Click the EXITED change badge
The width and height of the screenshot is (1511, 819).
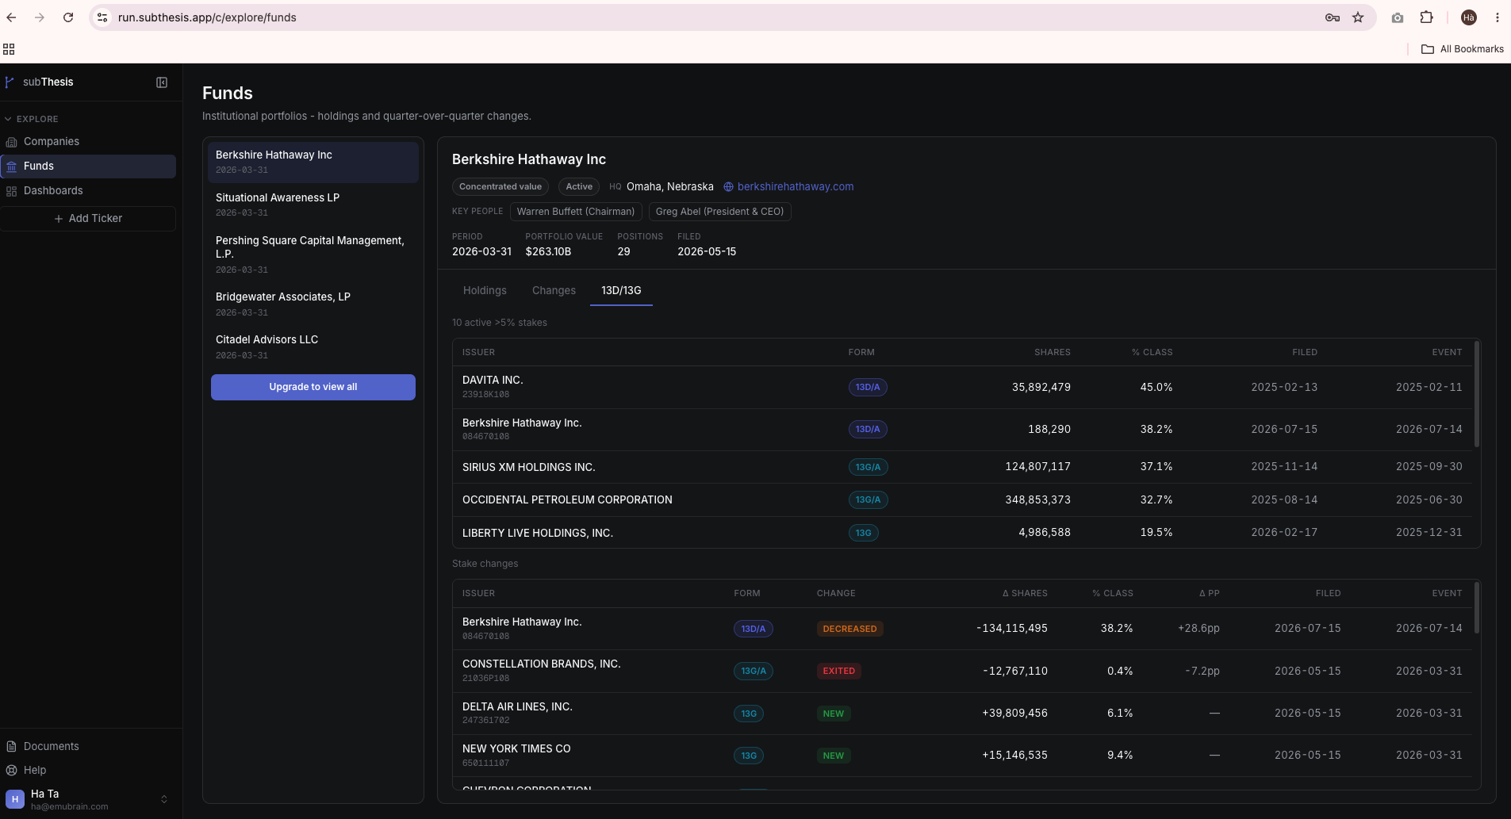[838, 672]
